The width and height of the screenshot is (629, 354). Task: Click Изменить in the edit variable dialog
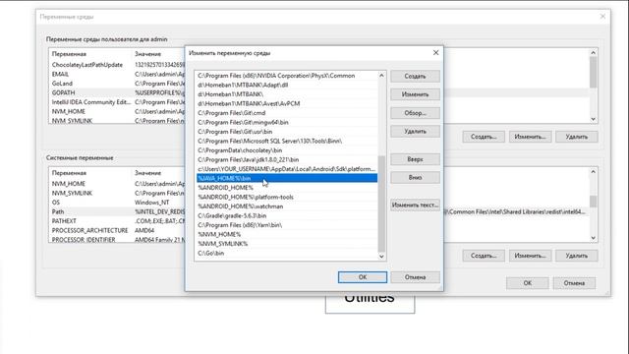coord(415,94)
